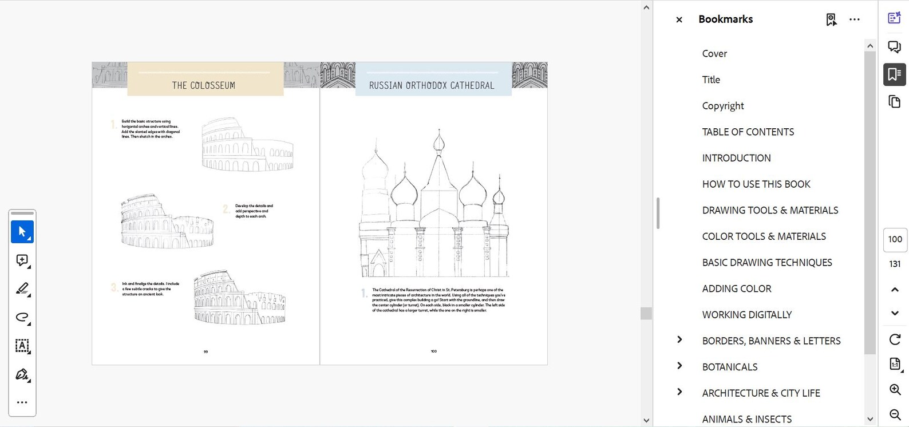Open the Title bookmark
The height and width of the screenshot is (427, 909).
pos(711,80)
